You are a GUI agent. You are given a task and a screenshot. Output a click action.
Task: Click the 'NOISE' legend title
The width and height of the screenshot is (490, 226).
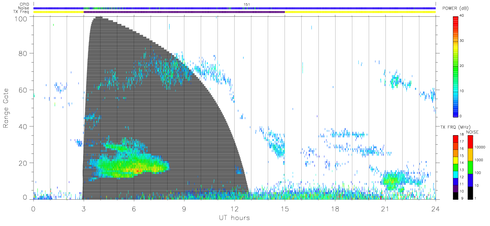472,132
